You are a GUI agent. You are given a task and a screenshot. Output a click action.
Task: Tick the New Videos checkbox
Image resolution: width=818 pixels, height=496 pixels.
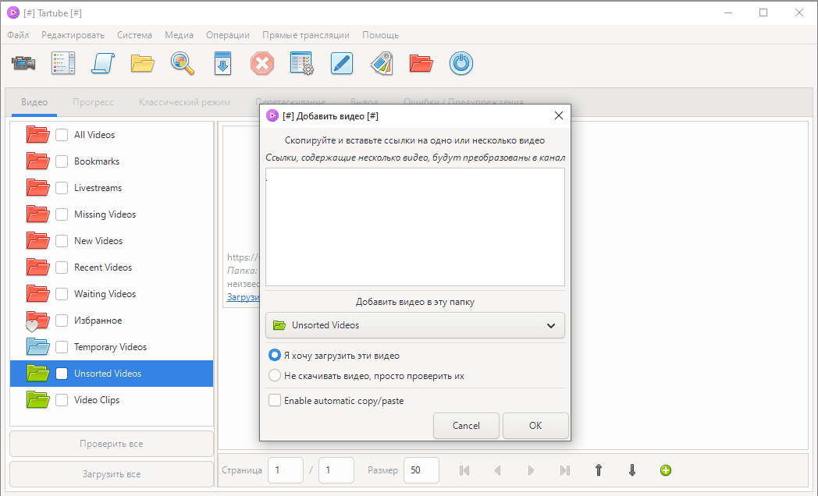click(62, 241)
